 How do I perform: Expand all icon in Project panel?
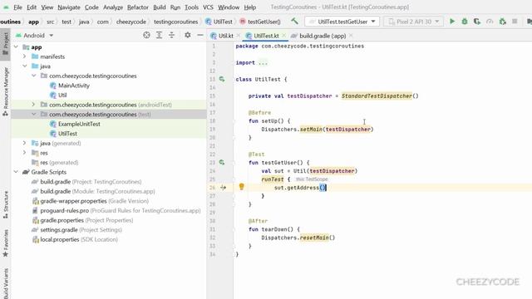tap(159, 35)
